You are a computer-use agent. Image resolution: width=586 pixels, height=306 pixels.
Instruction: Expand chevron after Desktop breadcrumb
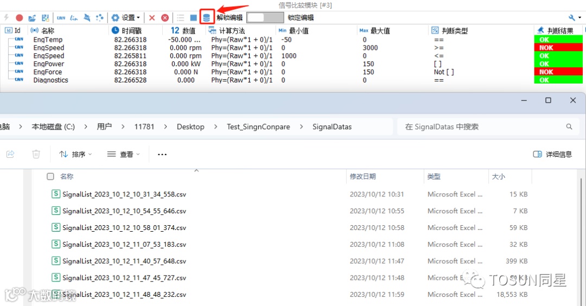point(215,126)
